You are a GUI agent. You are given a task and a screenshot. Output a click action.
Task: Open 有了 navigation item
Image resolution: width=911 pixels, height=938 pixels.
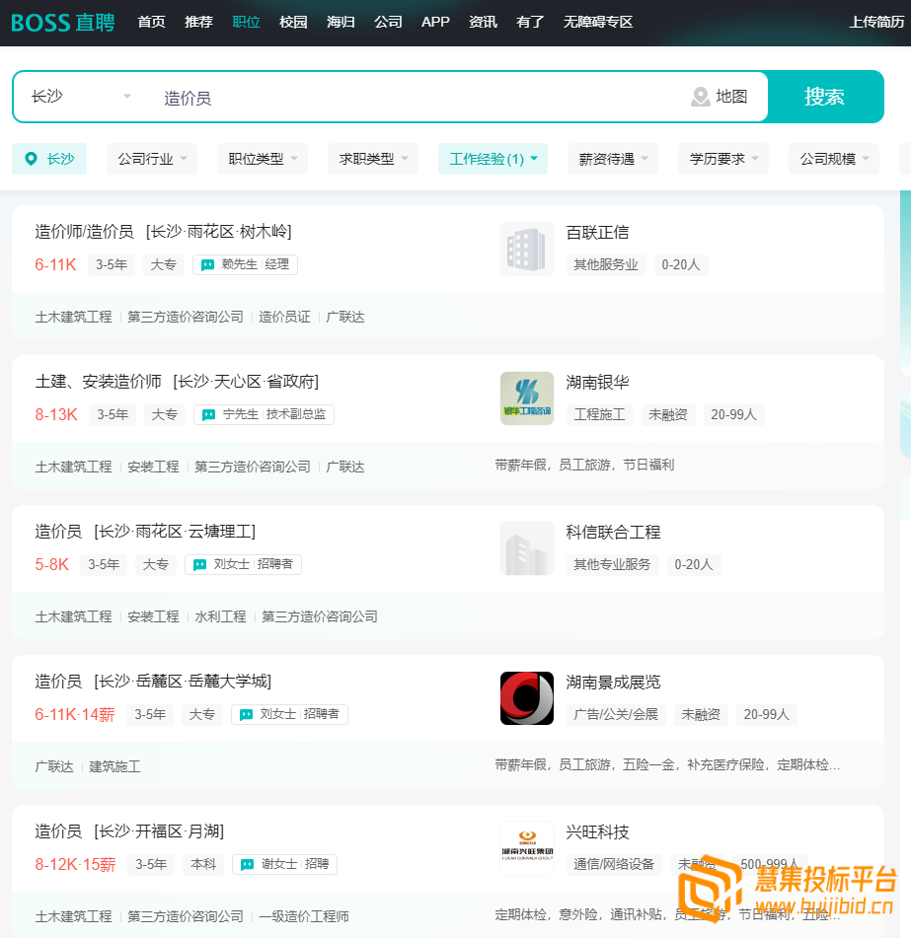(x=530, y=22)
